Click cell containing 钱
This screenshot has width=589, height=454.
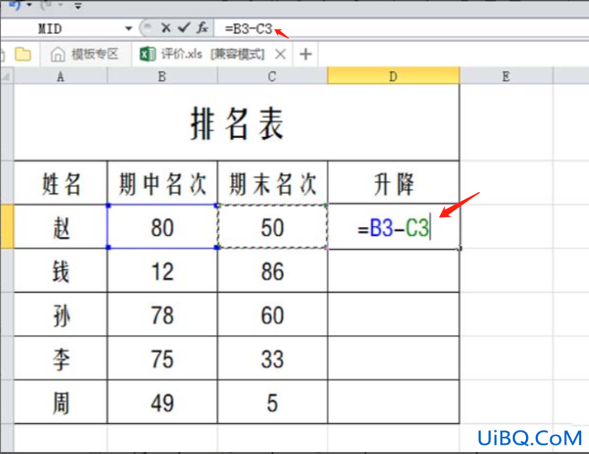60,271
